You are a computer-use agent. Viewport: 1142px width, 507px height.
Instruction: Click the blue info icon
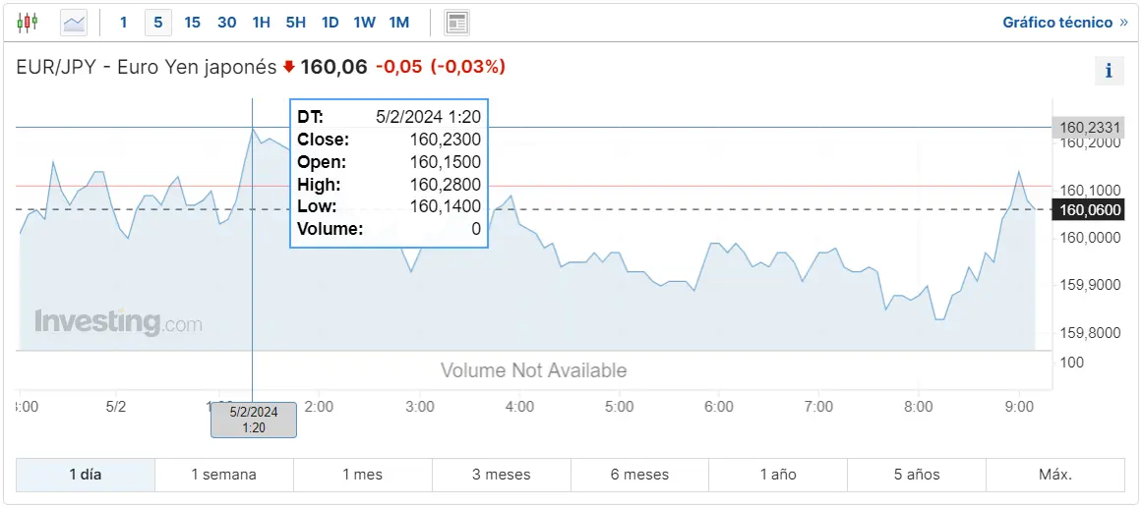[x=1109, y=71]
